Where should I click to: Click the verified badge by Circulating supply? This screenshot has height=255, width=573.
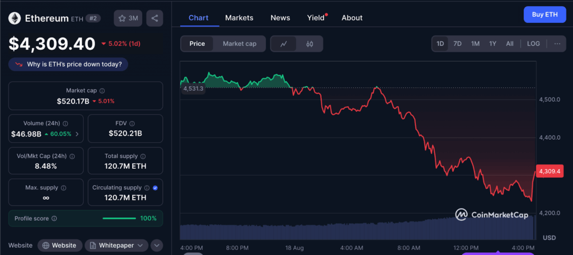155,188
